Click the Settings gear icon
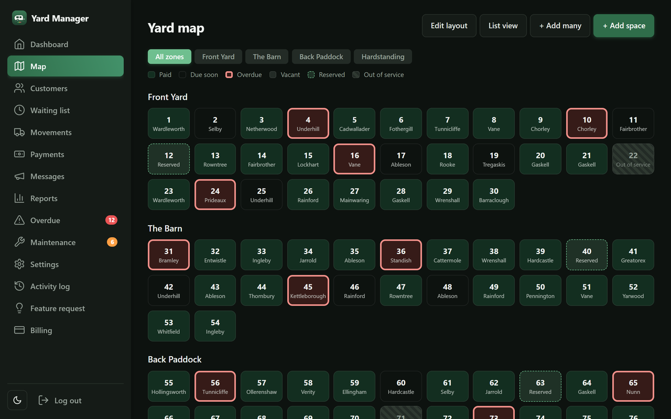Viewport: 671px width, 419px height. (x=19, y=264)
